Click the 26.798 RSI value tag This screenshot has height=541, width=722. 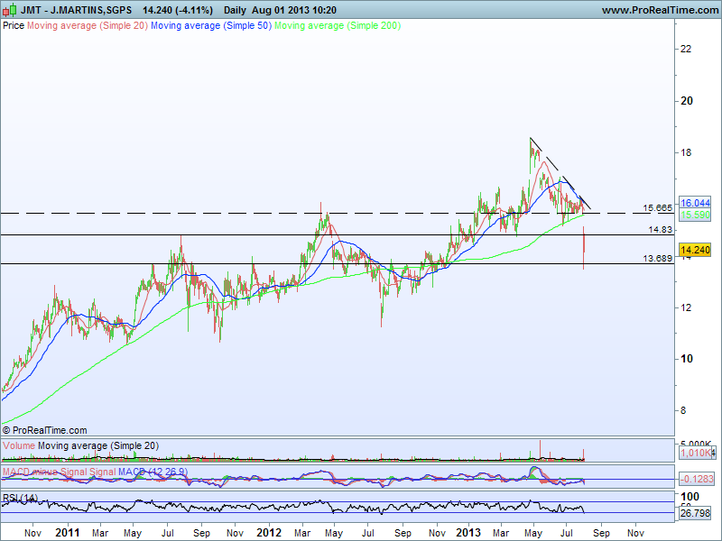(x=695, y=512)
